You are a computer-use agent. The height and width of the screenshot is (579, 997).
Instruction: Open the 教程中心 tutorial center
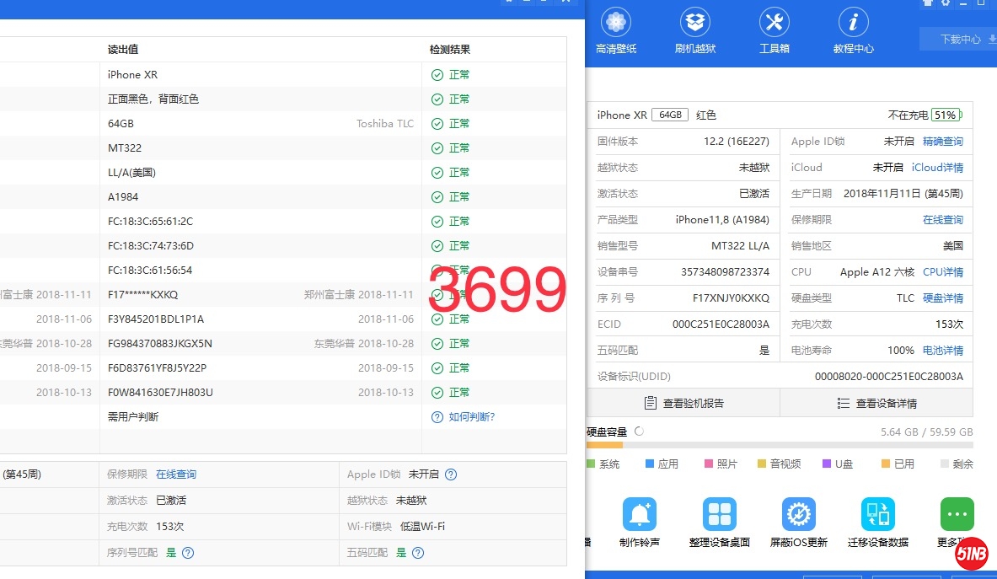[853, 32]
